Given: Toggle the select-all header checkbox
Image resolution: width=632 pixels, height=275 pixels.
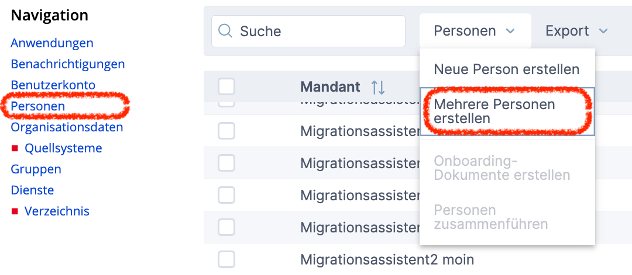Looking at the screenshot, I should (x=226, y=87).
